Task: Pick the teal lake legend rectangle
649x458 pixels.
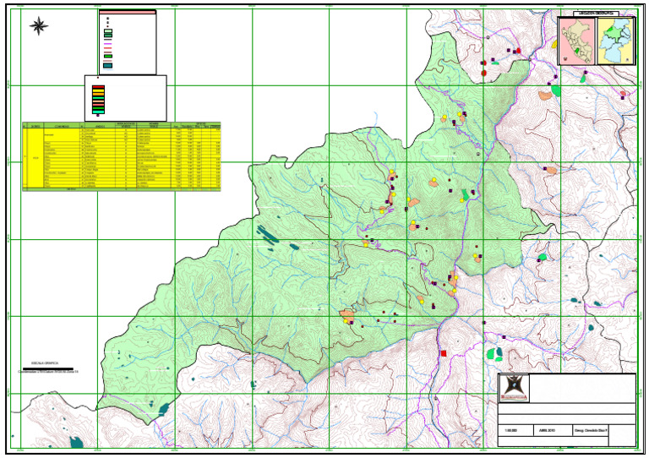Action: pos(107,66)
